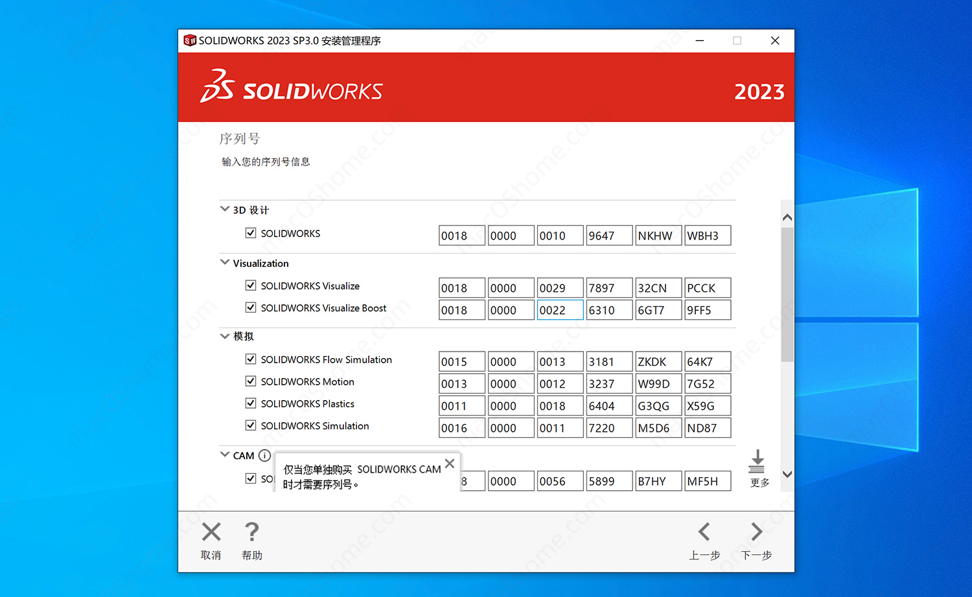Screen dimensions: 972x597
Task: Uncheck SOLIDWORKS Plastics checkbox
Action: point(251,403)
